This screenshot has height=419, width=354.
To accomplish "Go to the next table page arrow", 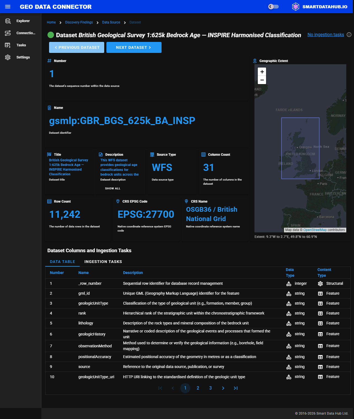I will tap(223, 388).
